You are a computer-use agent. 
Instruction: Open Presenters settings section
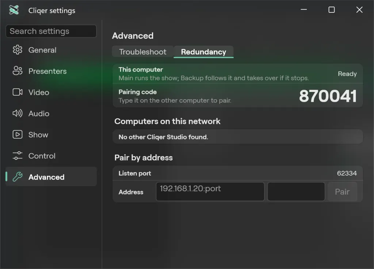(x=51, y=71)
